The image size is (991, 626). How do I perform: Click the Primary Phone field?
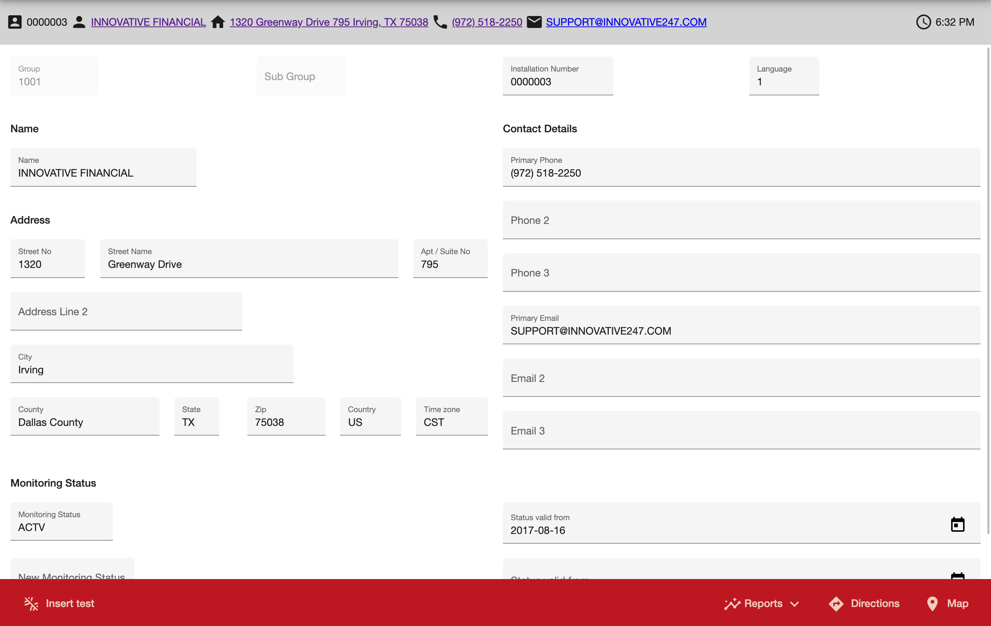(x=742, y=167)
